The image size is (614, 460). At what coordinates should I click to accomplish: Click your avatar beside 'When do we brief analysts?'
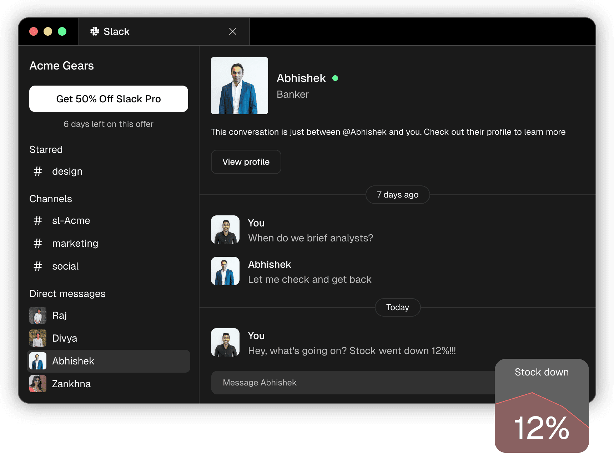225,230
